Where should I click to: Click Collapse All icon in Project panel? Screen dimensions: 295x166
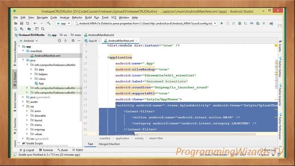(65, 41)
